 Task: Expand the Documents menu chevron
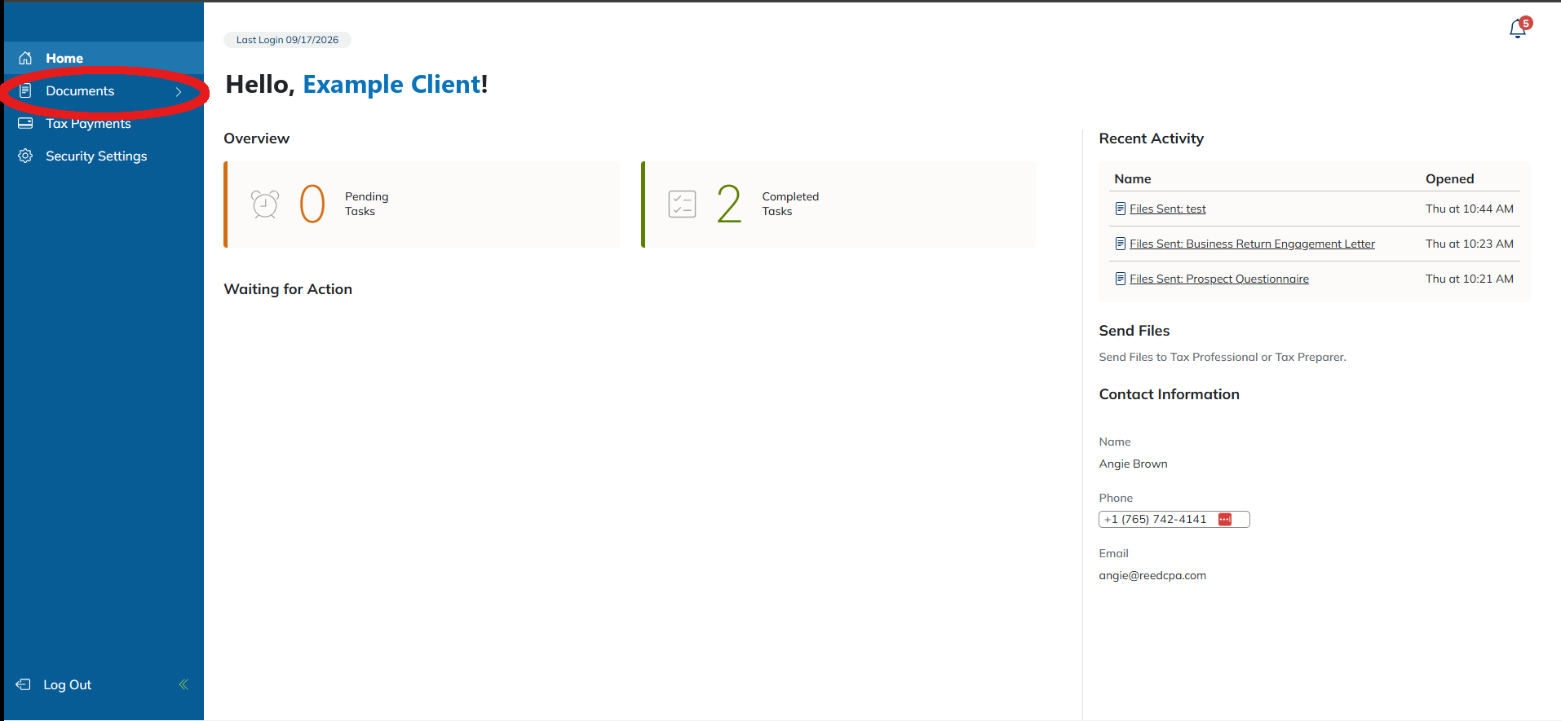[179, 91]
